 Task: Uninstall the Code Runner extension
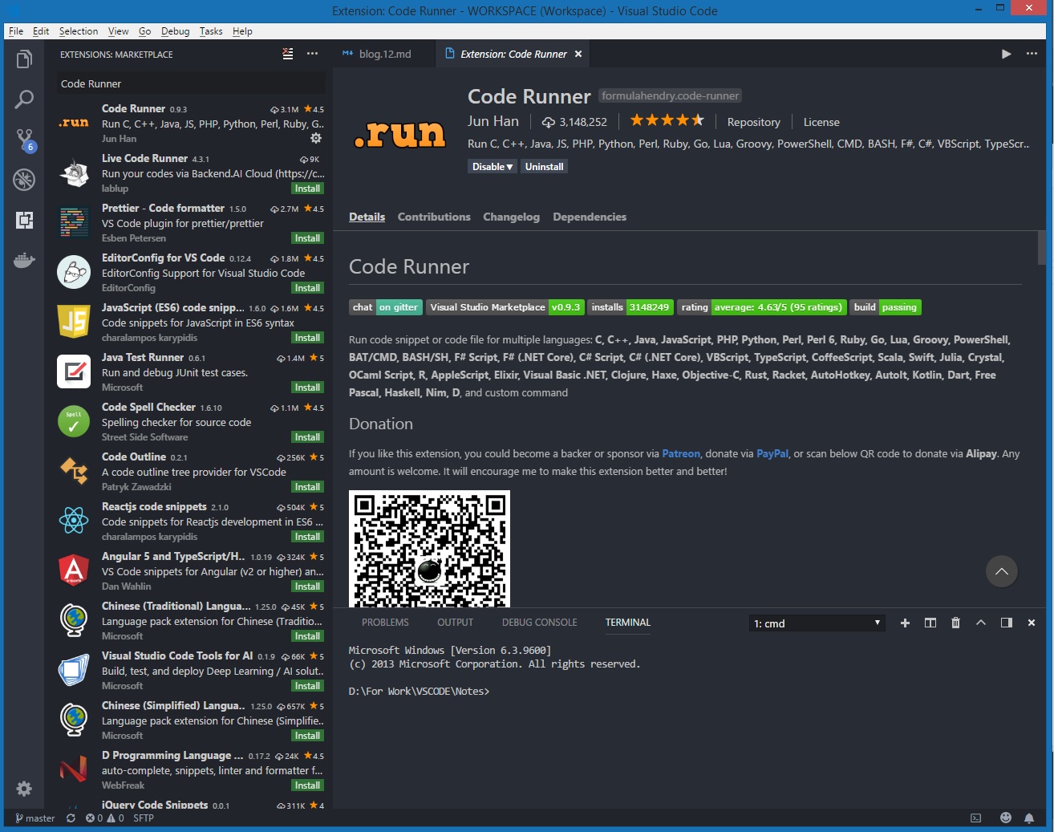544,167
